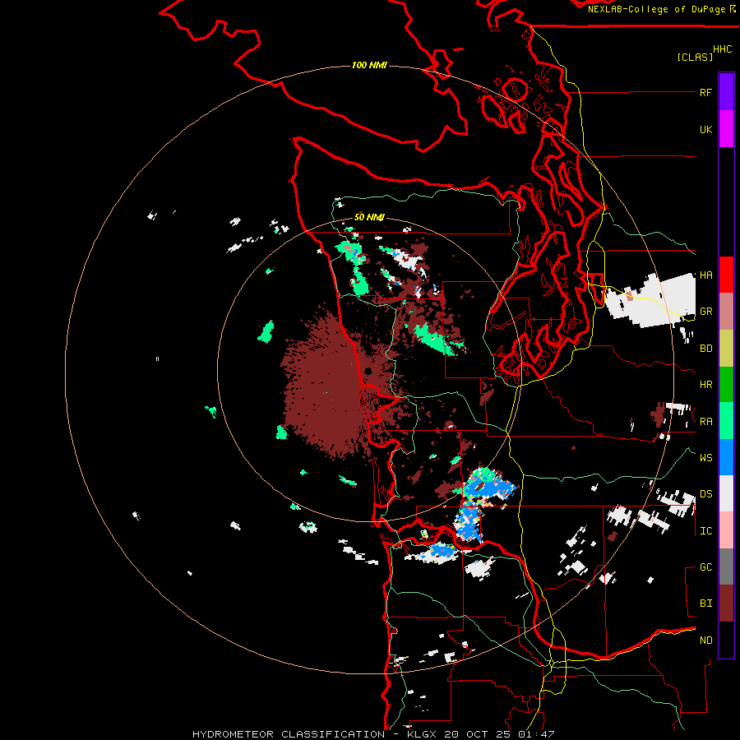Click the KLGX radar site identifier
Viewport: 740px width, 740px height.
pyautogui.click(x=423, y=734)
